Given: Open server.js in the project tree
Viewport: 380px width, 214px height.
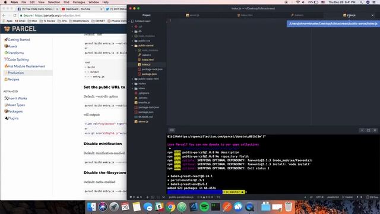Looking at the screenshot, I should 143,121.
